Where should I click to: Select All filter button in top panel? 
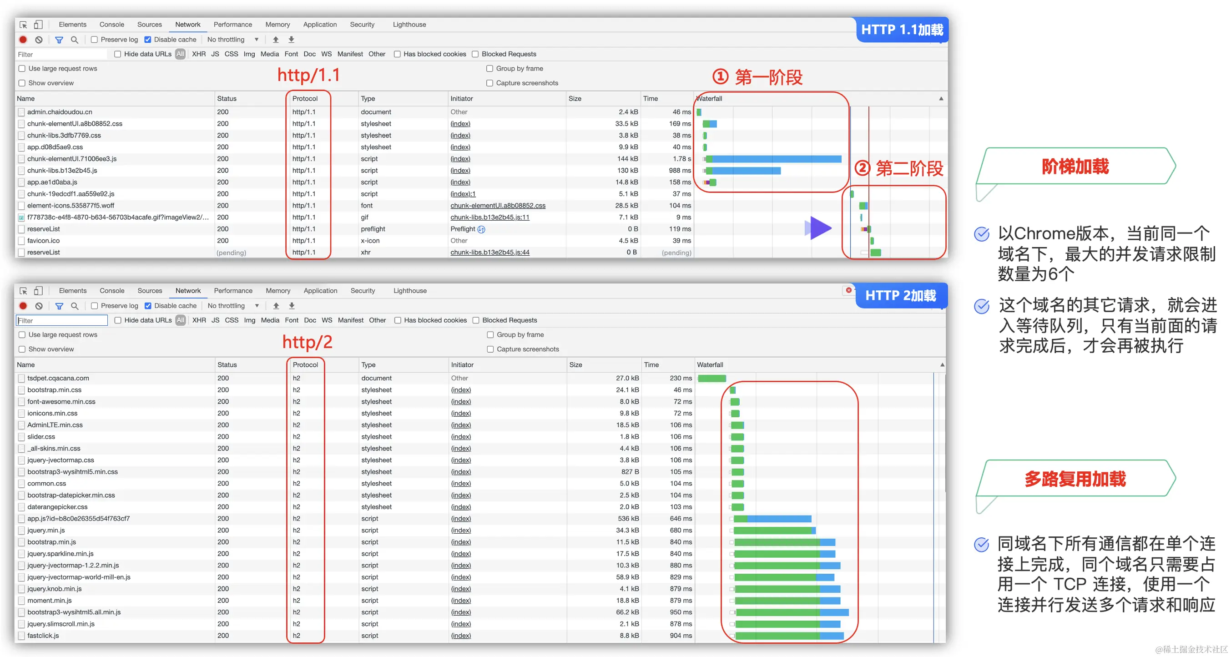tap(180, 54)
